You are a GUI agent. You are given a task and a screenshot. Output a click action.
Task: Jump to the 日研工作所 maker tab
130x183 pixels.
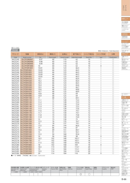pos(126,114)
